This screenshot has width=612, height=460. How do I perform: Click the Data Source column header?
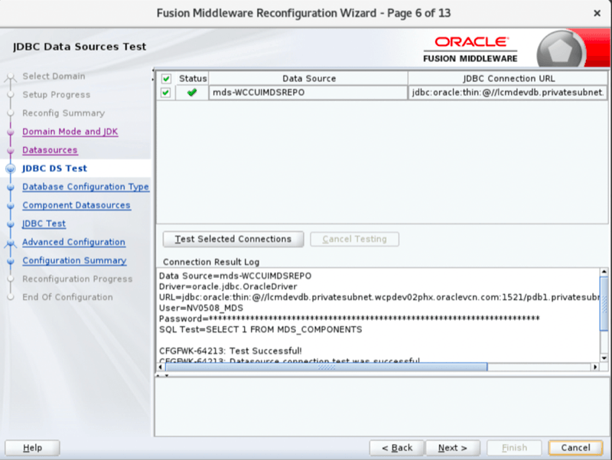coord(309,79)
